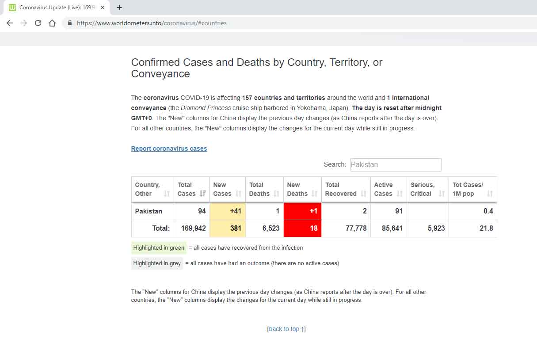This screenshot has width=537, height=358.
Task: Click the Highlighted in grey legend box
Action: [x=157, y=263]
